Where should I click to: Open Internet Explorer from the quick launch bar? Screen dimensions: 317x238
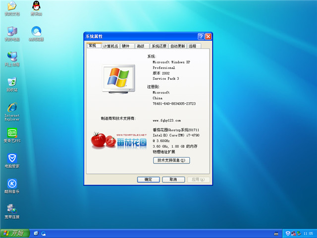(36, 234)
